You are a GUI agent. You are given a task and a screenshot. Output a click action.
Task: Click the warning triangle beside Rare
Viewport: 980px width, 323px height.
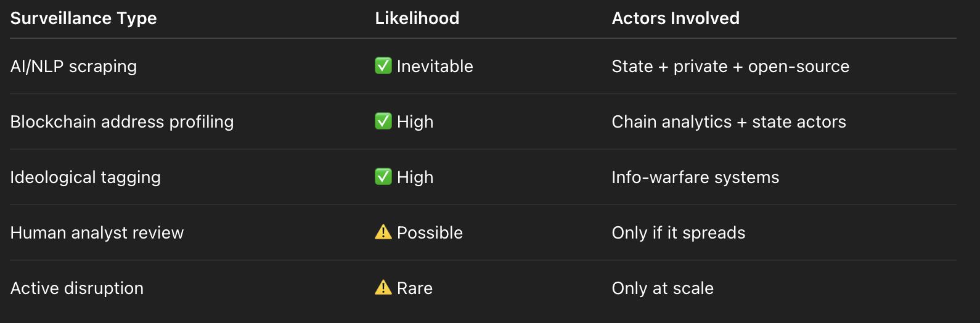coord(383,288)
